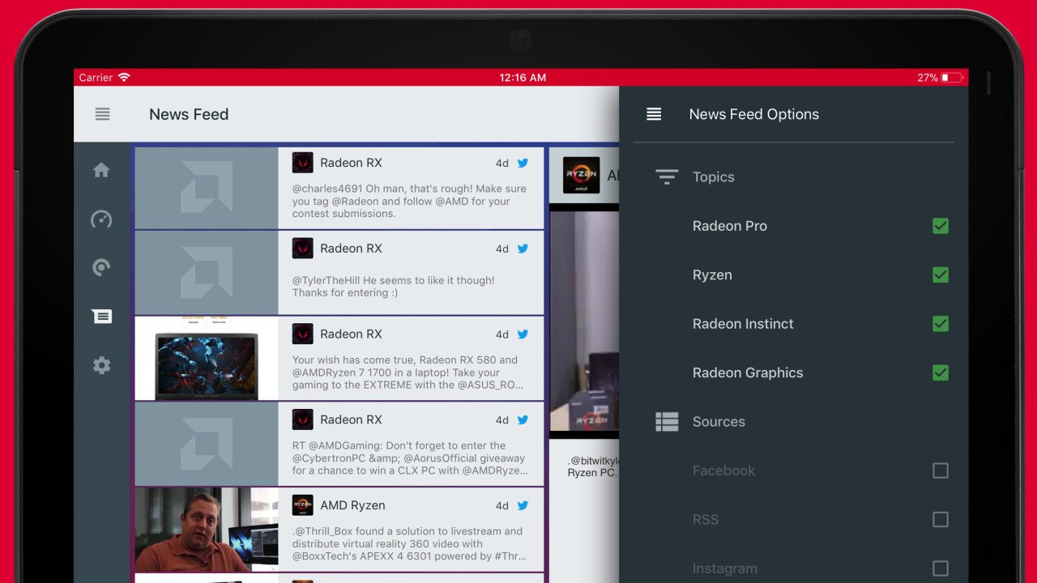This screenshot has width=1037, height=583.
Task: Uncheck the Radeon Instinct topic
Action: coord(940,324)
